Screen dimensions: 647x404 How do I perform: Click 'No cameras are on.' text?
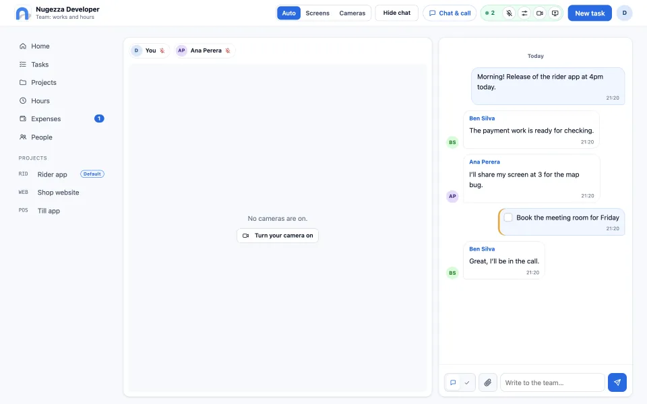[278, 218]
